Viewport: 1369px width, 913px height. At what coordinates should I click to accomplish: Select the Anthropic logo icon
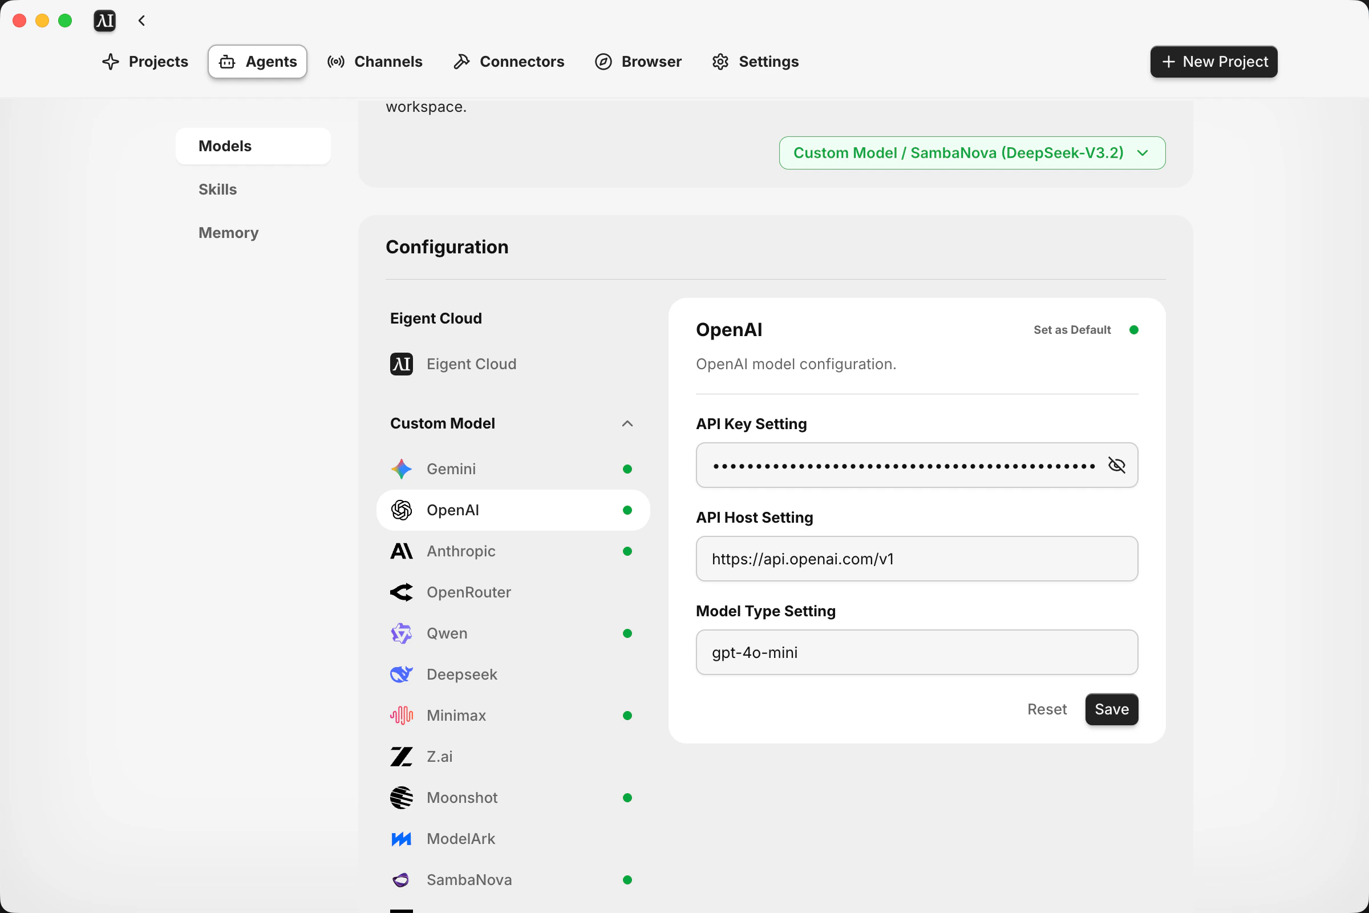(x=401, y=551)
